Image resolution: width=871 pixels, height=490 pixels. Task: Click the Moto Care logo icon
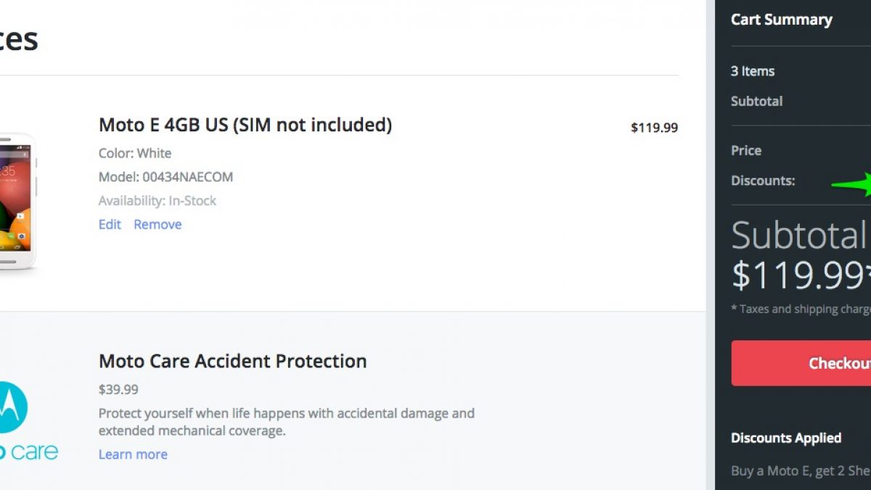tap(15, 408)
